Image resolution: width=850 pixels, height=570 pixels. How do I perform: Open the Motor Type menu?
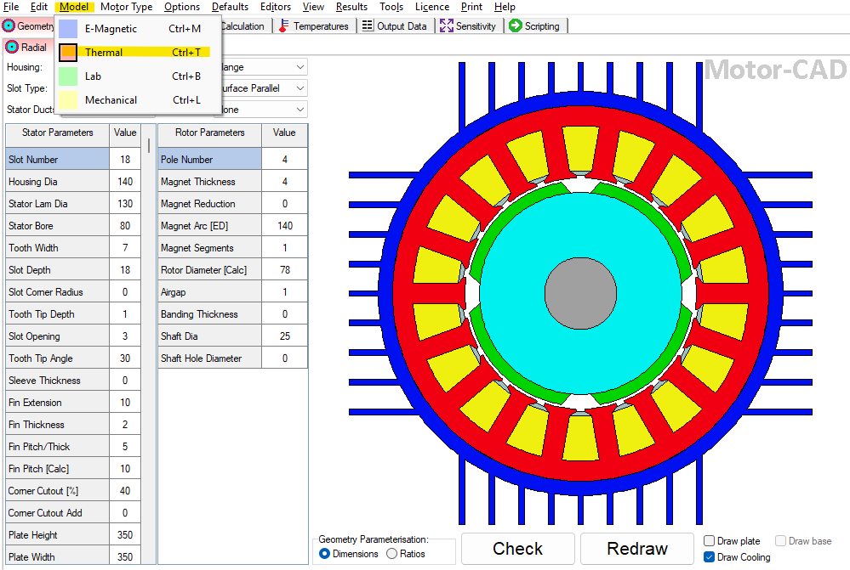point(126,7)
